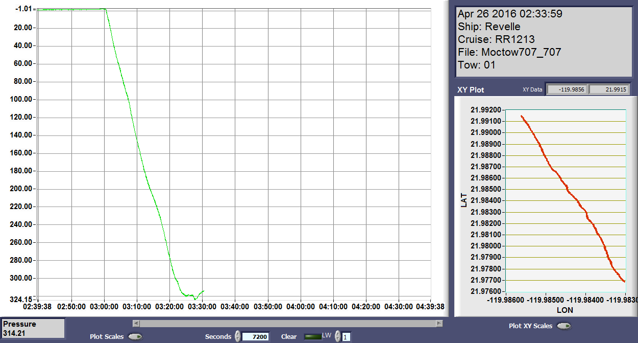Click the 'Tow: 01' text
Image resolution: width=638 pixels, height=343 pixels.
(477, 65)
